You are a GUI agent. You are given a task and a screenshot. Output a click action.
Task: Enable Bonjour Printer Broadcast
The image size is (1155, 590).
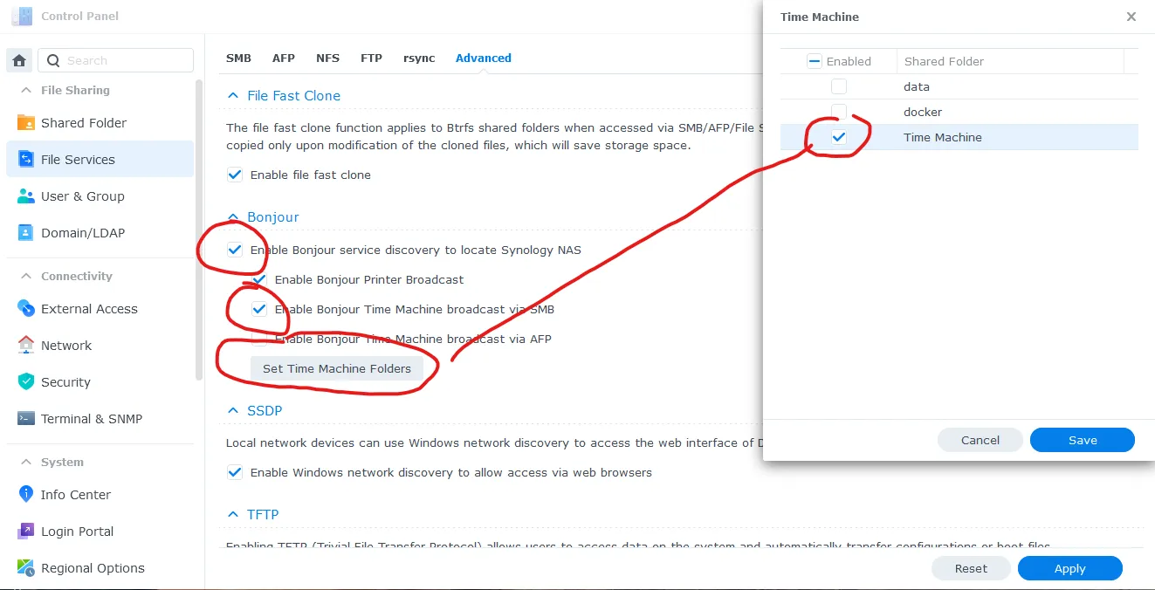tap(258, 279)
